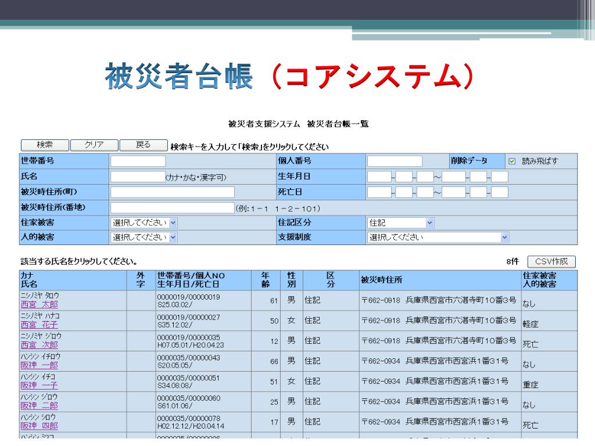Click 軽症 in 西宮 花子 row
Image resolution: width=595 pixels, height=446 pixels.
(531, 324)
